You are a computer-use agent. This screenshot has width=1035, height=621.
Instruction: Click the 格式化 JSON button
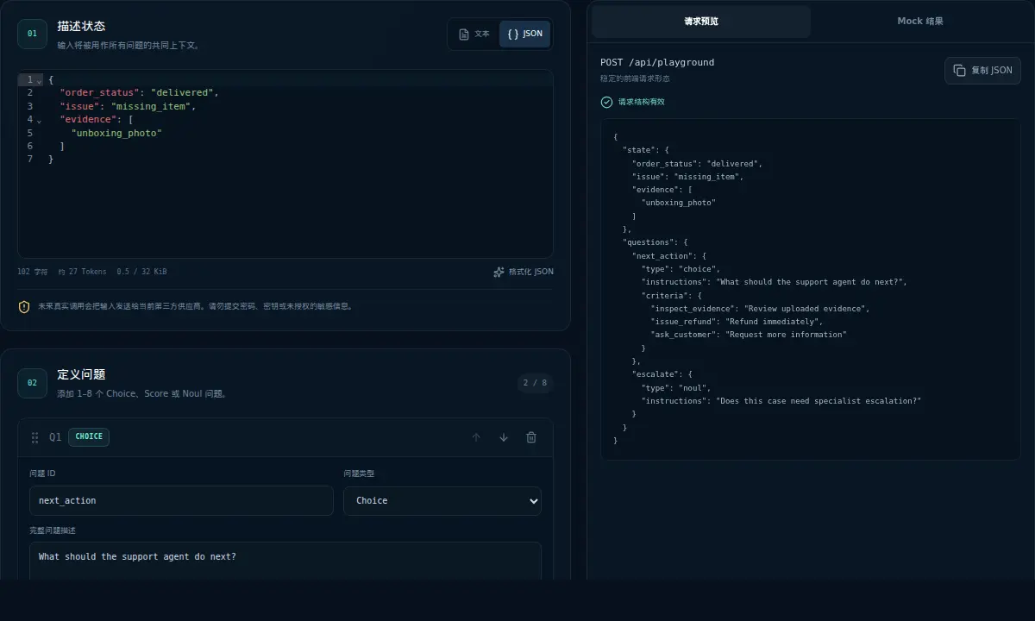pyautogui.click(x=523, y=272)
